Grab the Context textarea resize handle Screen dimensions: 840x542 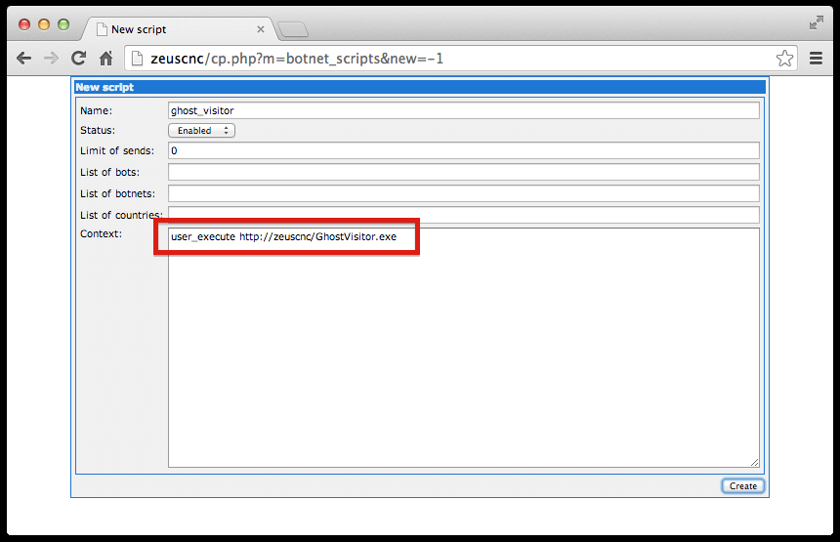tap(754, 462)
